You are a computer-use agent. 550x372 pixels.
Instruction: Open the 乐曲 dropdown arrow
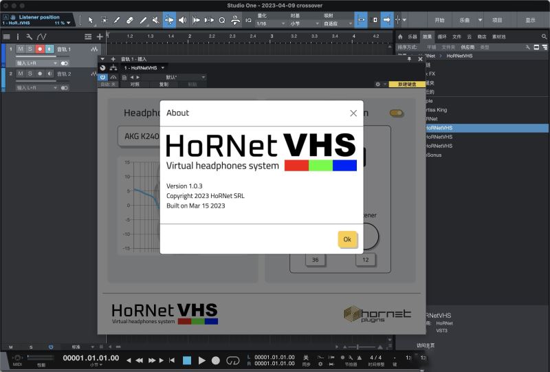(x=480, y=20)
